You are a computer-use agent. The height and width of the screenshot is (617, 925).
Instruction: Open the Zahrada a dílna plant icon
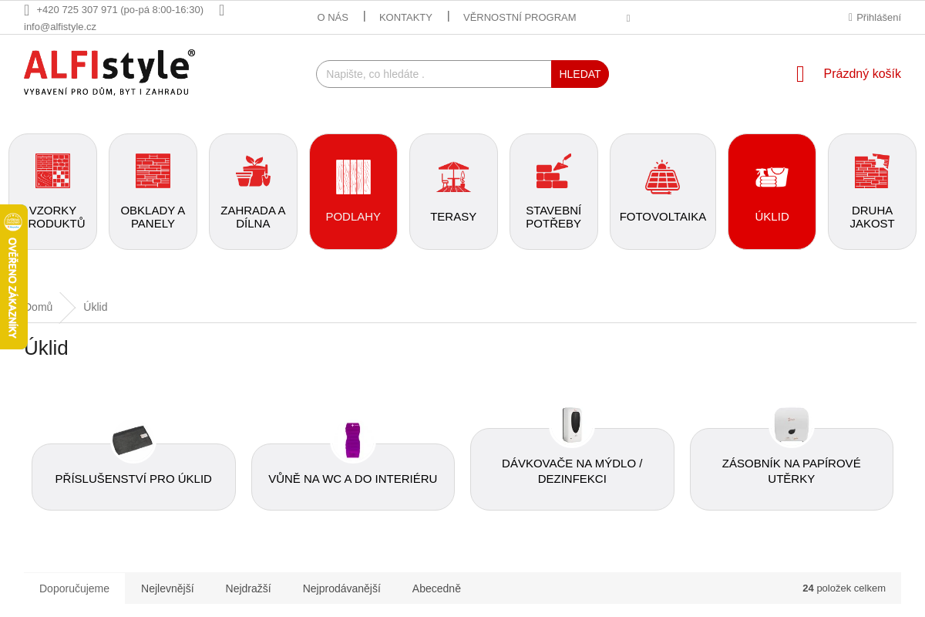point(253,171)
